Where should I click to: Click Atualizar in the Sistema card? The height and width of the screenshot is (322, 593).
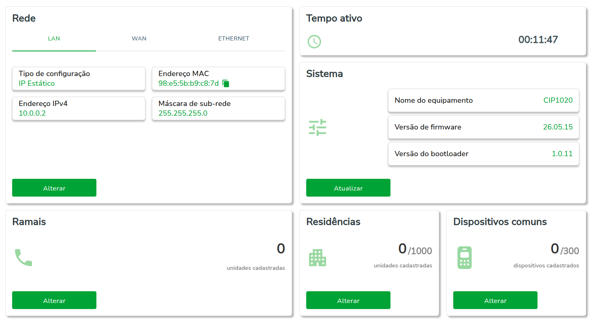[x=348, y=188]
